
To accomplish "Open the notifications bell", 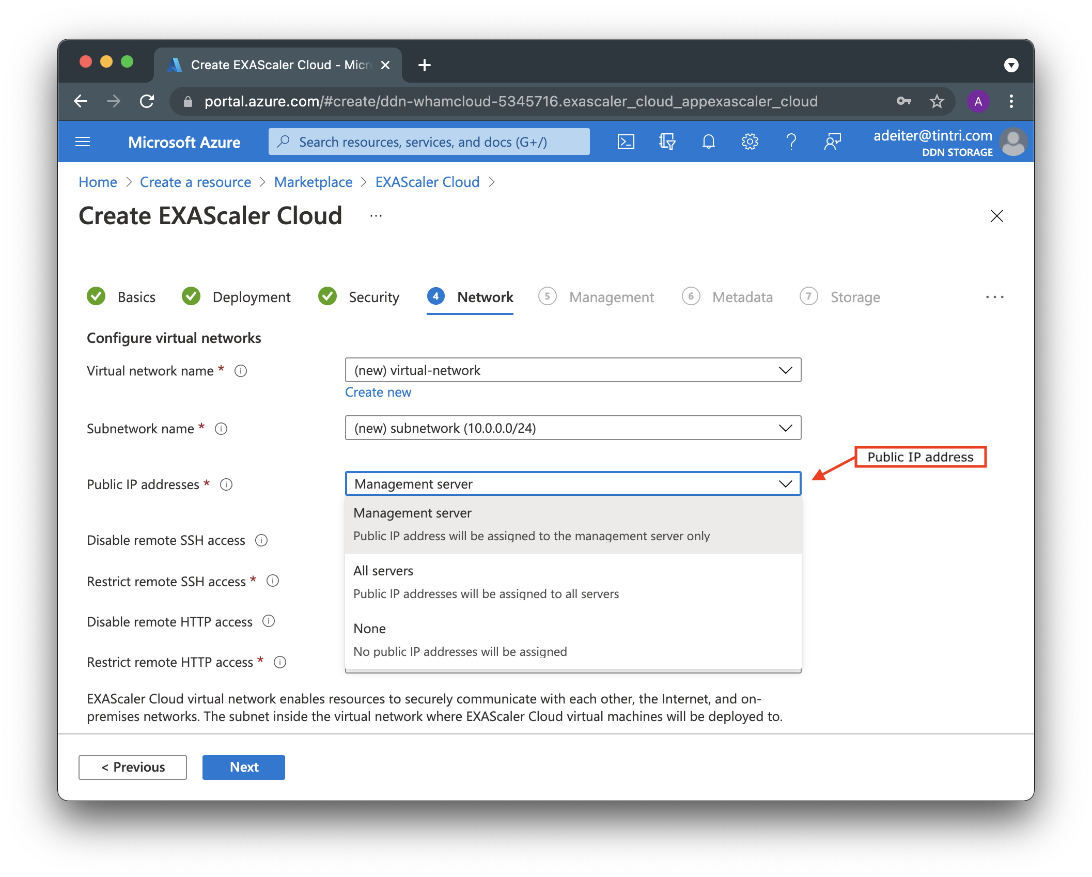I will click(708, 142).
